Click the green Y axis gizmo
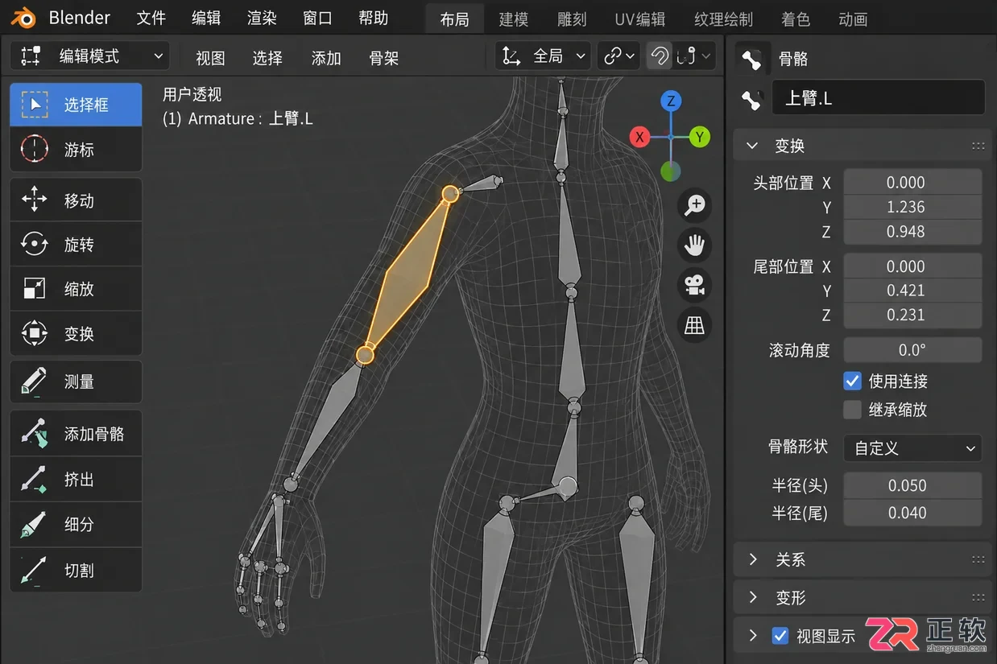Screen dimensions: 997x664 click(700, 137)
